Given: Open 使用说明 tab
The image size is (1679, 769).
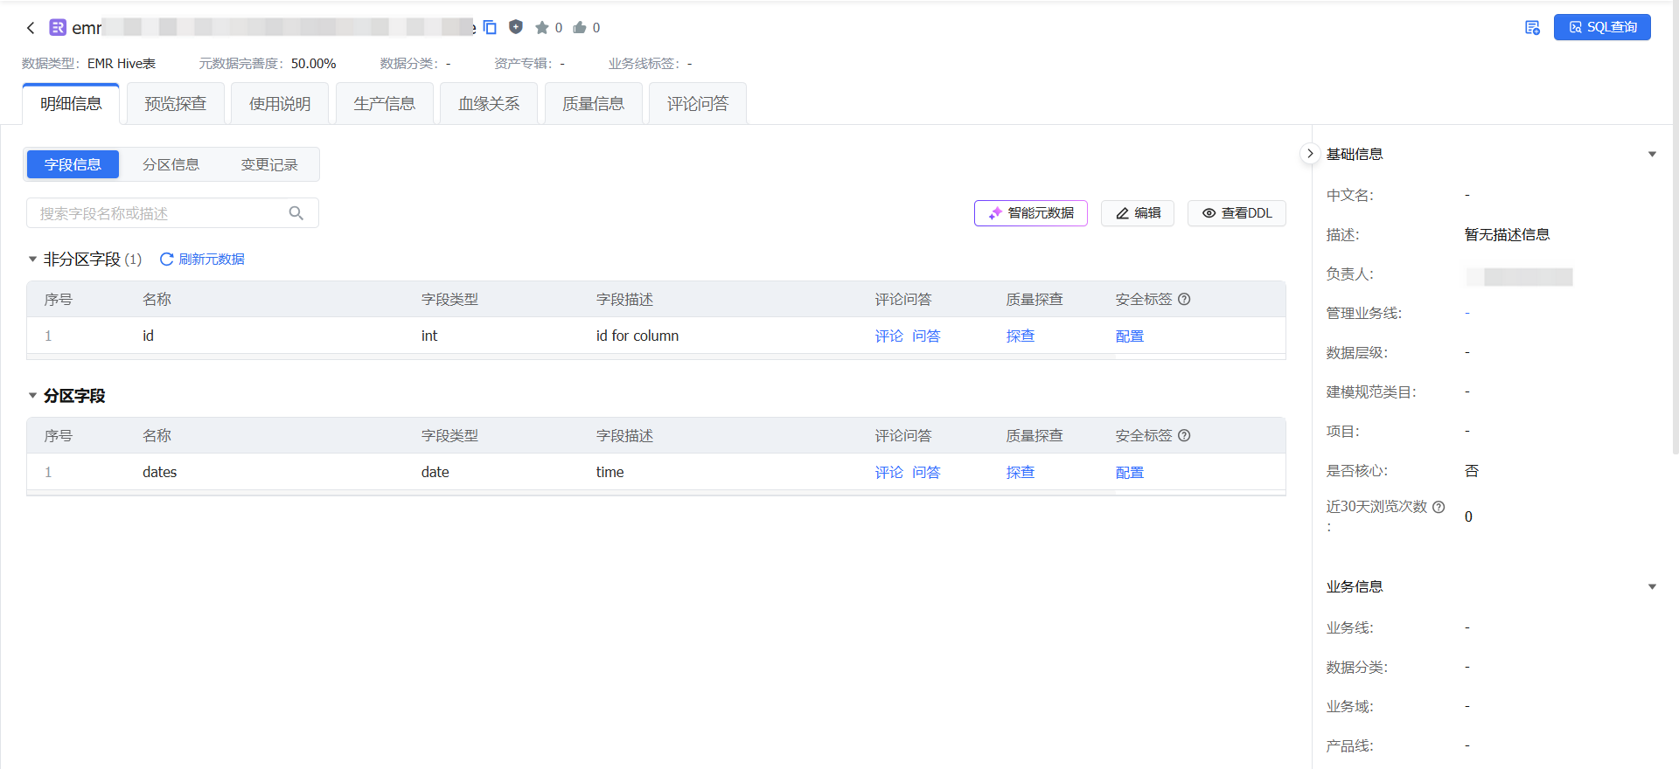Looking at the screenshot, I should pyautogui.click(x=280, y=104).
